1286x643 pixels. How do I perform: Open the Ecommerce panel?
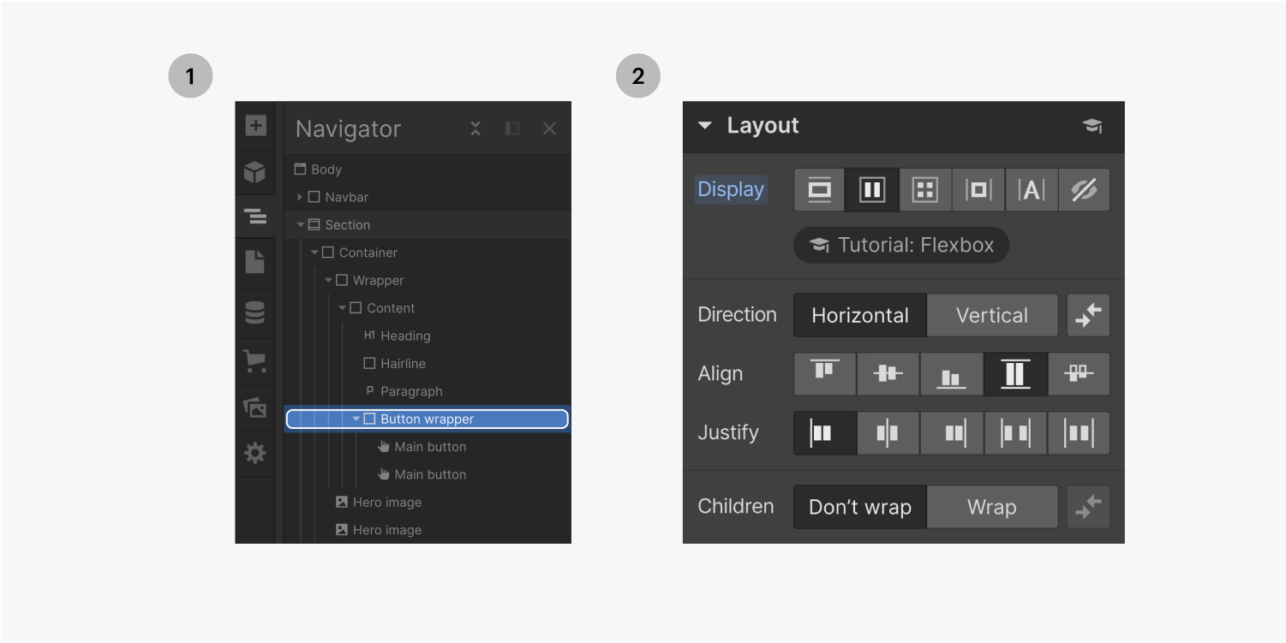[x=254, y=360]
